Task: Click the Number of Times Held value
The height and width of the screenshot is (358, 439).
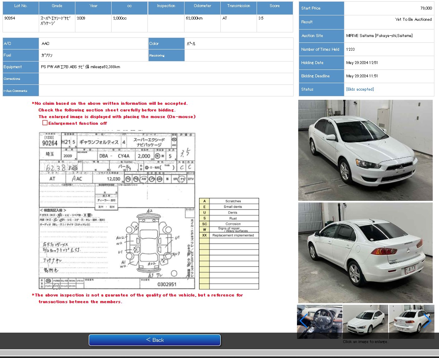Action: click(348, 49)
